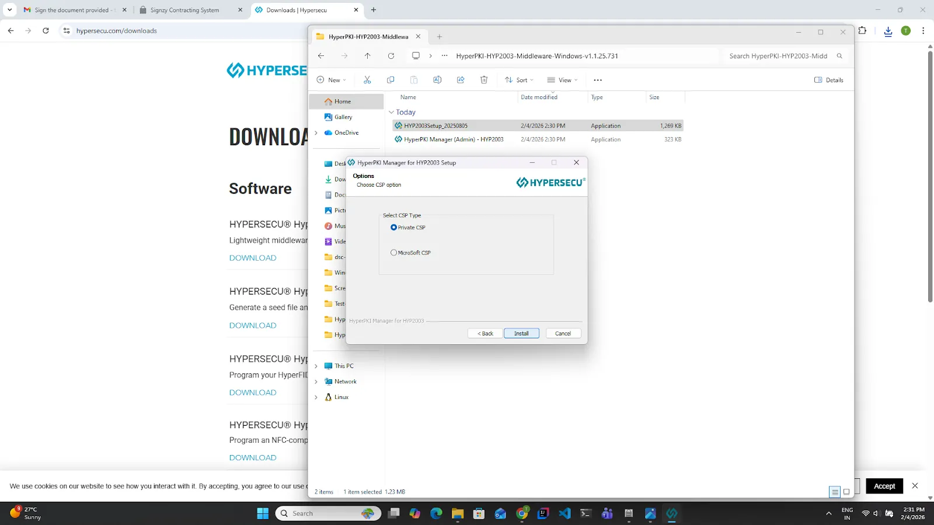This screenshot has width=934, height=525.
Task: Click the Search HyperPKI folder field
Action: [785, 56]
